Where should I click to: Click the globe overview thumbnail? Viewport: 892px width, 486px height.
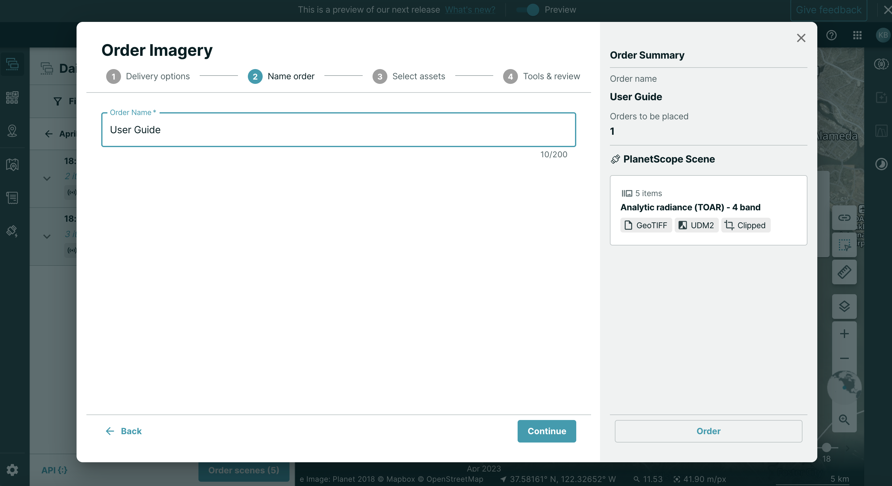[844, 387]
